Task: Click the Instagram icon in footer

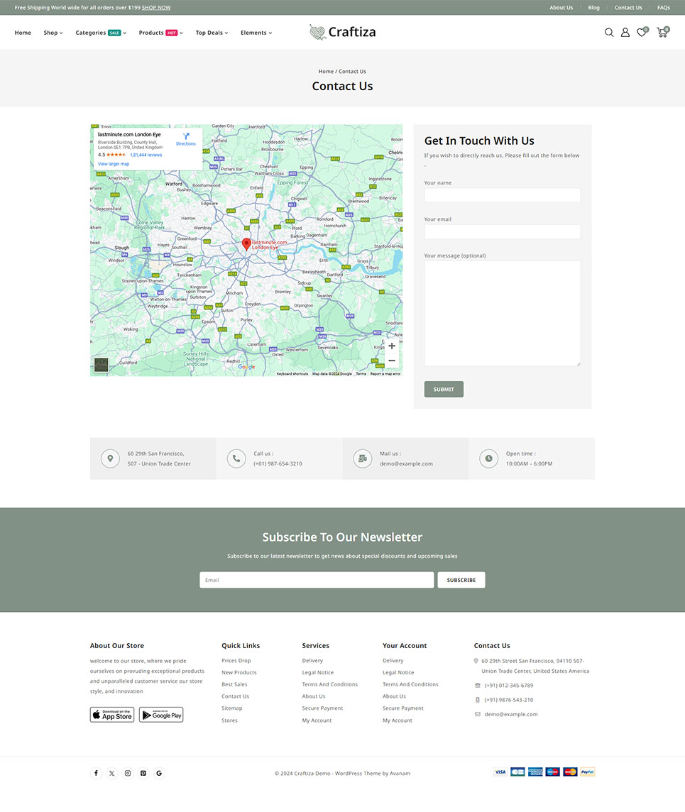Action: pyautogui.click(x=128, y=773)
